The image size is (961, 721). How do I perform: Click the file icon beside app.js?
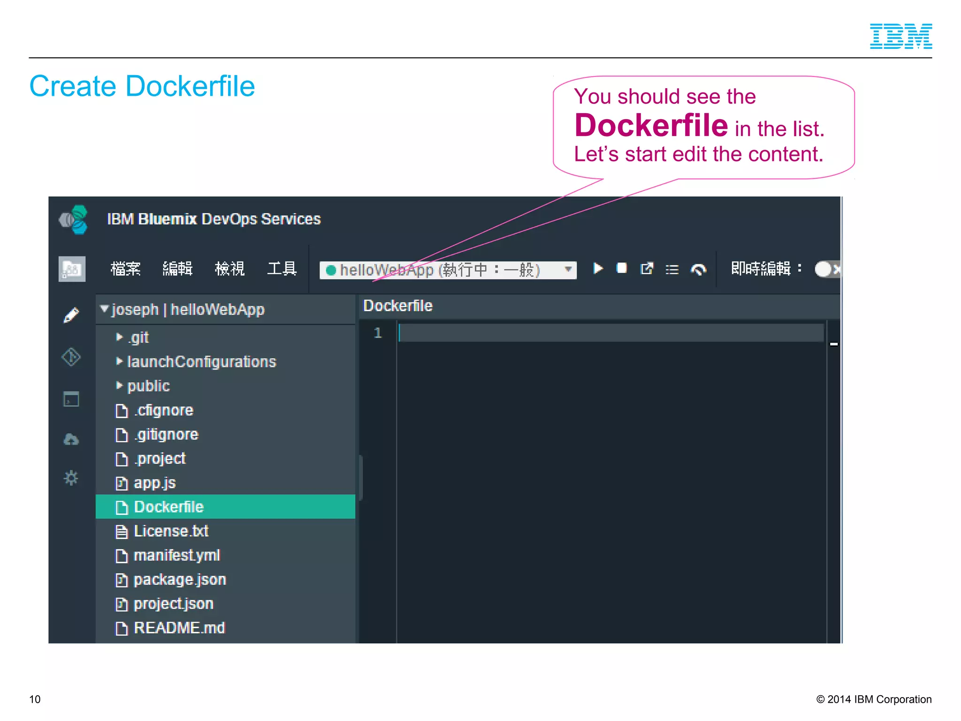122,483
